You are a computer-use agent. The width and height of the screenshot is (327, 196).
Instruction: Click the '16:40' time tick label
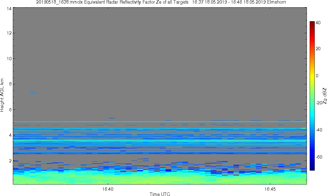[x=108, y=189]
